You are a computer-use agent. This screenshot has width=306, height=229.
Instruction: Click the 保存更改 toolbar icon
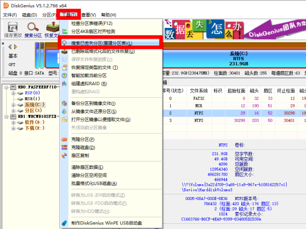(x=13, y=30)
